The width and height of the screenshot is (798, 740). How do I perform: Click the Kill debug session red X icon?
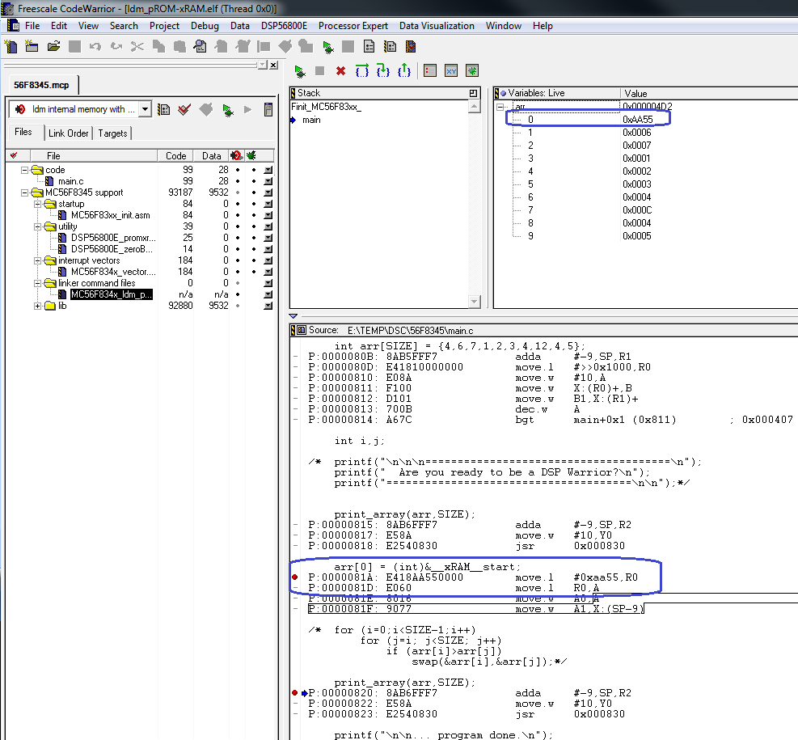[x=340, y=71]
